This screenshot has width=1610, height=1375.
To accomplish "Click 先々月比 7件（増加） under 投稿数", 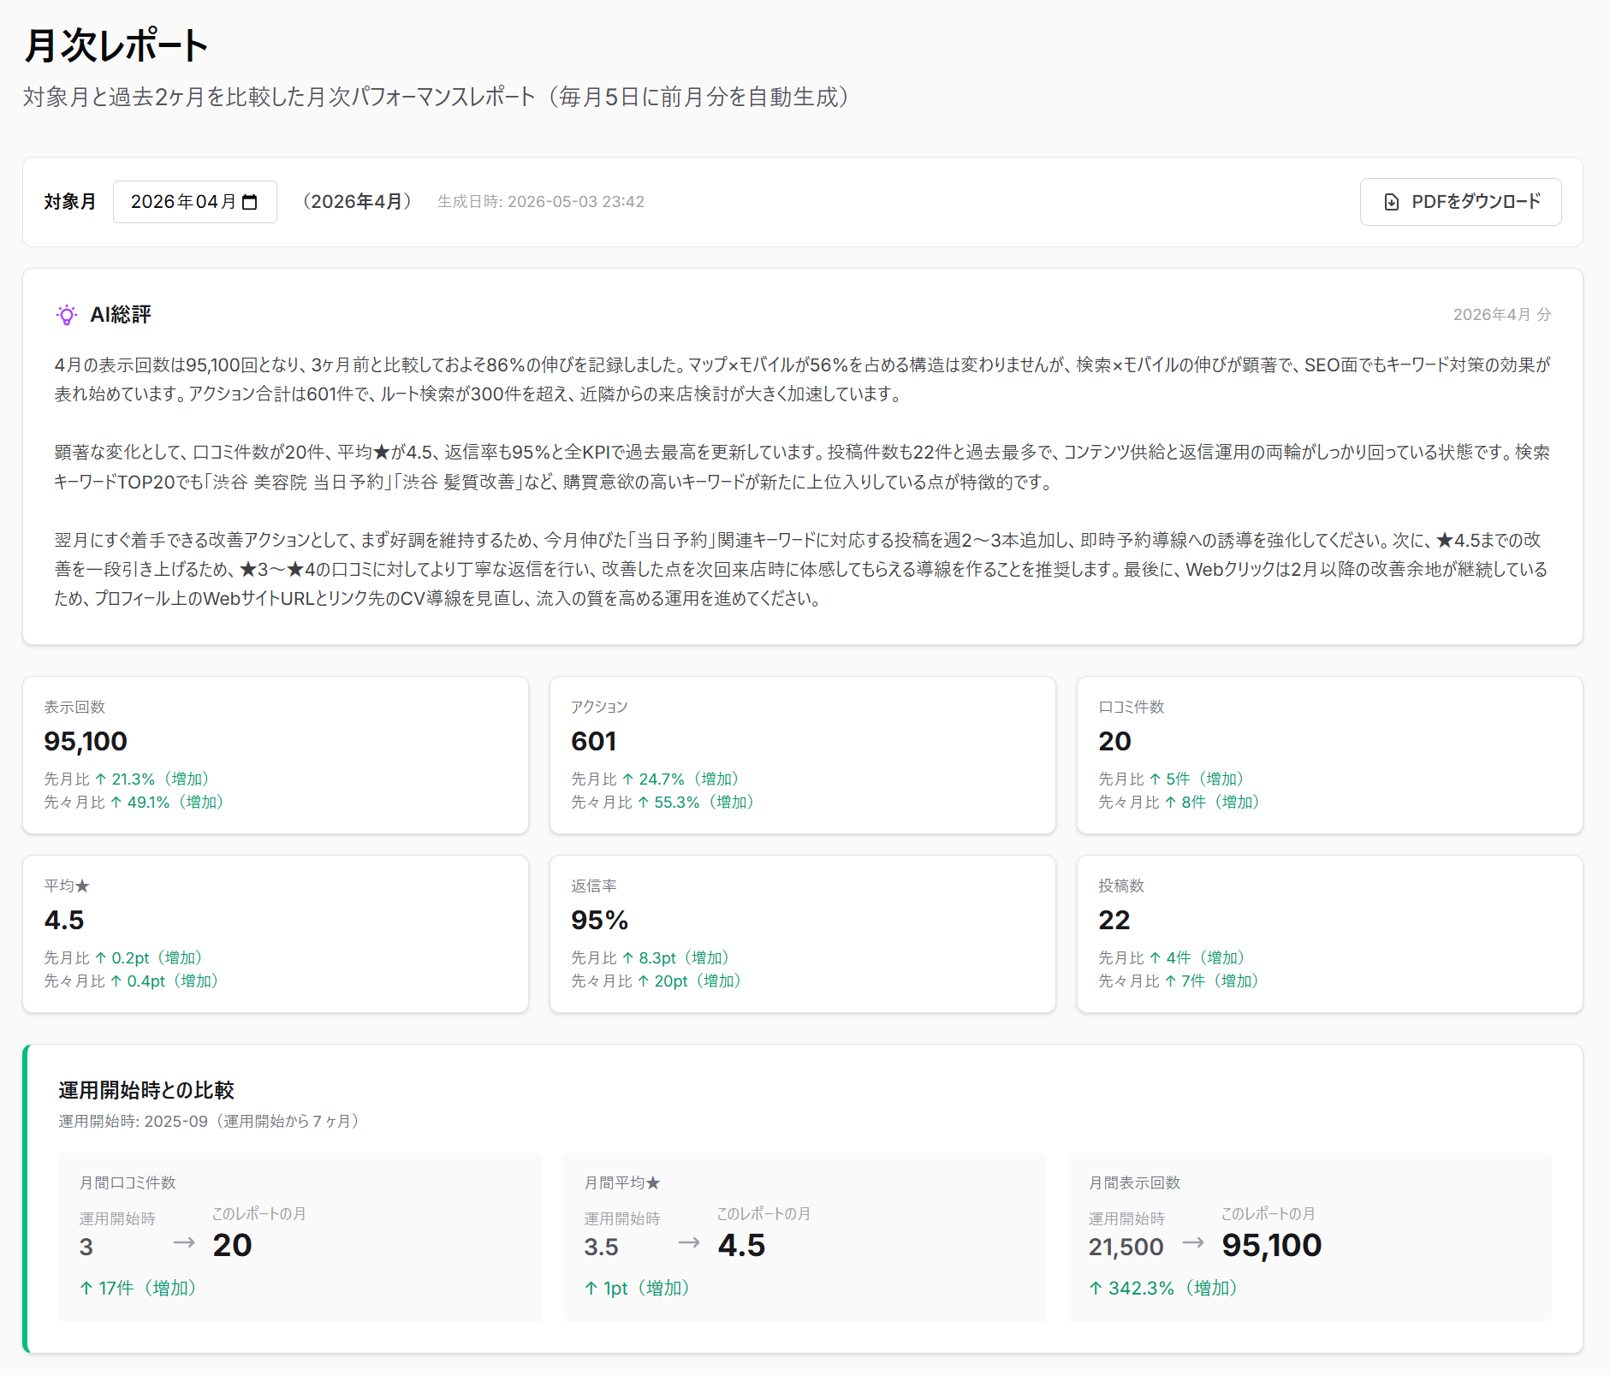I will (1180, 981).
